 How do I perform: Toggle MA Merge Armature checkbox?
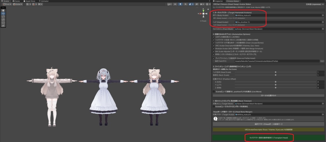tap(214, 48)
